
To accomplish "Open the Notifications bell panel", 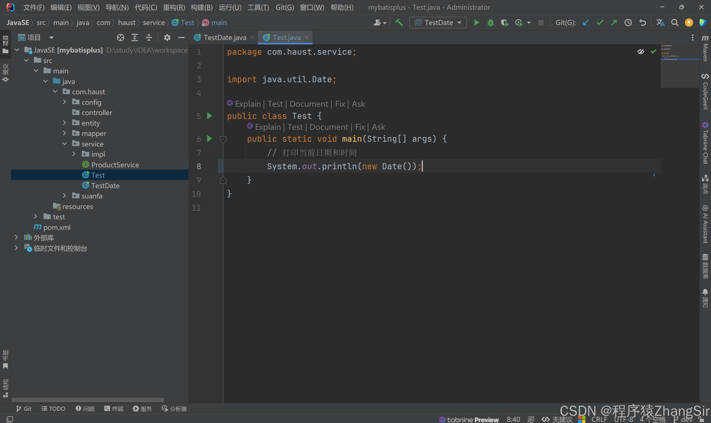I will tap(705, 298).
